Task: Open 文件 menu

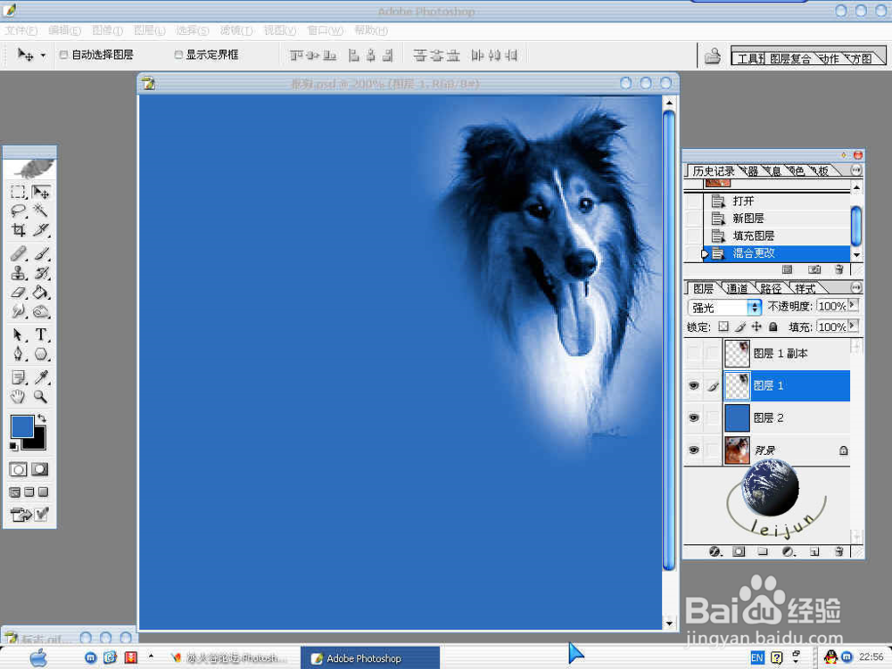Action: (21, 30)
